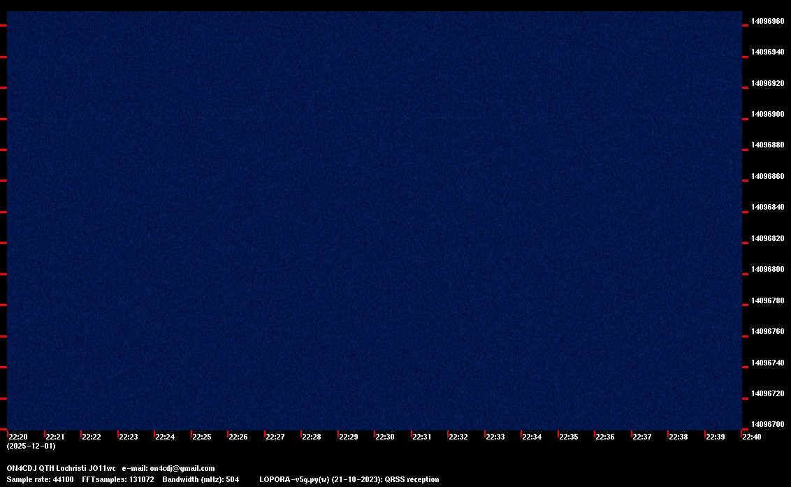Screen dimensions: 791x487
Task: Click the 22:31 time label
Action: click(x=422, y=437)
